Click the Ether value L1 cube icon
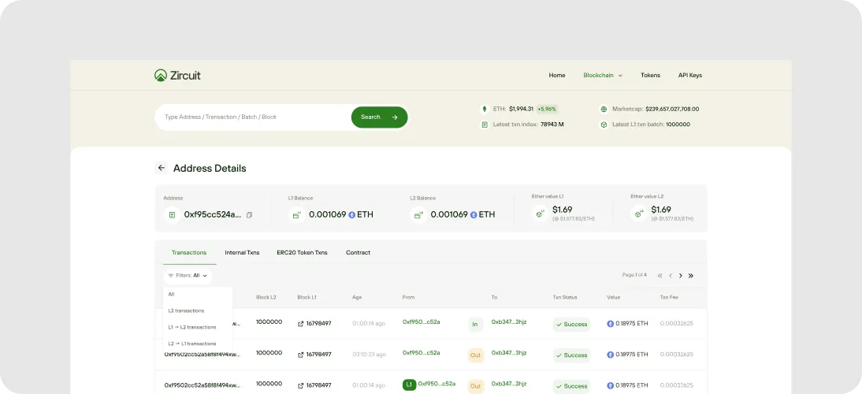Image resolution: width=862 pixels, height=394 pixels. coord(540,213)
